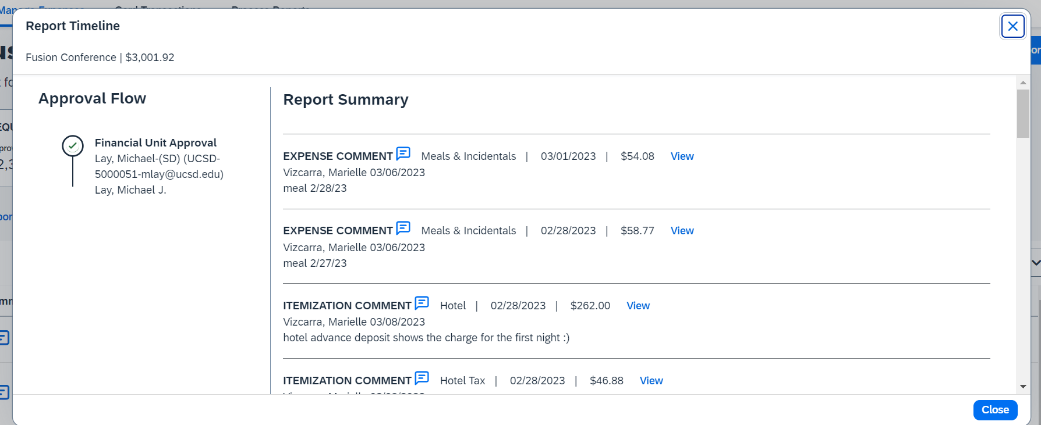
Task: Expand the chevron behind dialog's right edge
Action: coord(1036,263)
